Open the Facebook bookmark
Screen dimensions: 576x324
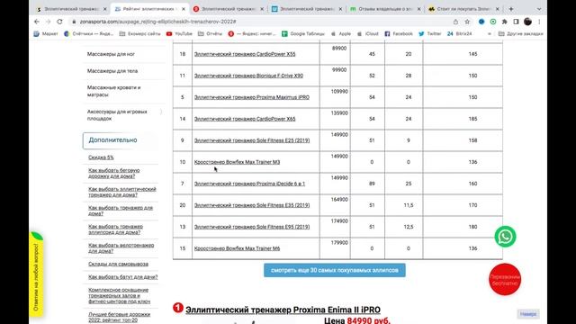click(399, 34)
